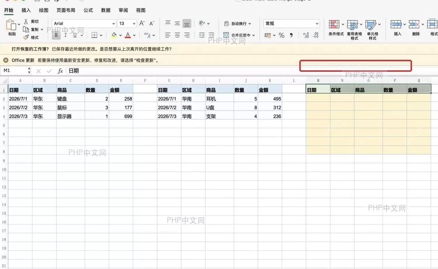
Task: Expand the fill color dropdown arrow
Action: coord(120,35)
